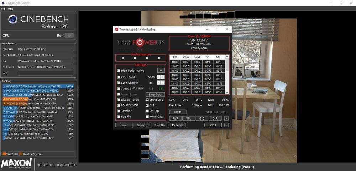This screenshot has width=356, height=171.
Task: Enable the Disable Turbo checkbox
Action: (119, 100)
